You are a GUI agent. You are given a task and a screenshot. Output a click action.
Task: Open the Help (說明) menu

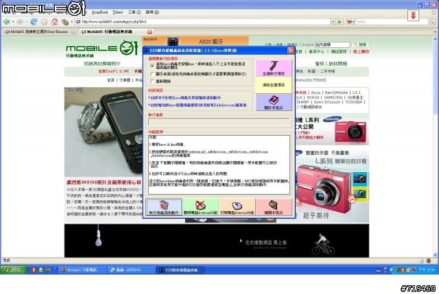click(x=152, y=12)
